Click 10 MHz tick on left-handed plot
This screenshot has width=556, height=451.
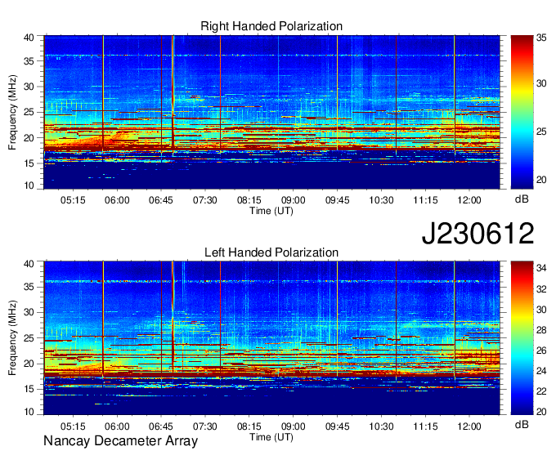(29, 411)
